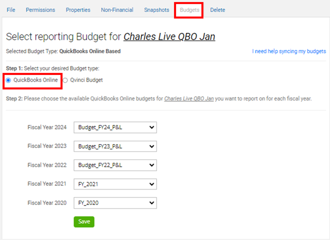Open the File tab
Viewport: 330px width, 240px height.
[x=11, y=10]
